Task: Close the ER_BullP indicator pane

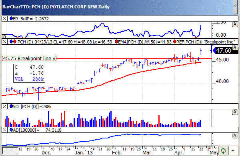Action: 4,19
